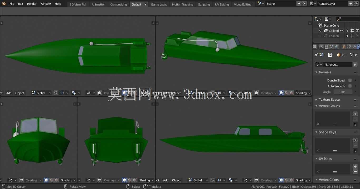Toggle selectable arrow of second greyed Collection
This screenshot has height=189, width=360.
(x=347, y=36)
